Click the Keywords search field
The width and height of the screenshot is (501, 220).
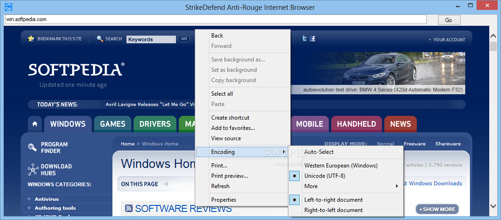[151, 39]
